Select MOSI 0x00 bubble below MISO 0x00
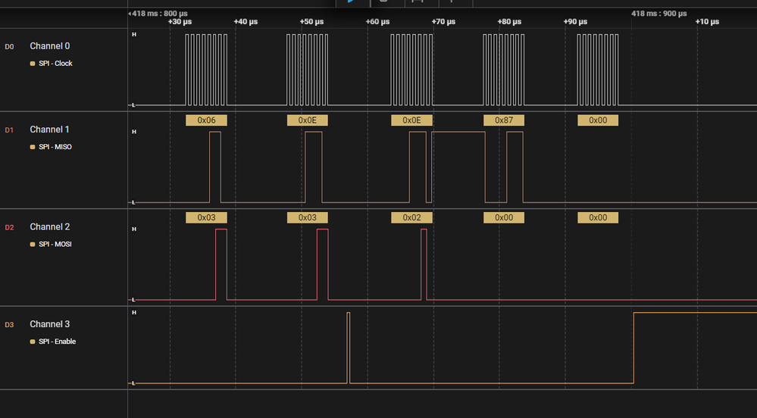This screenshot has height=418, width=757. point(598,217)
